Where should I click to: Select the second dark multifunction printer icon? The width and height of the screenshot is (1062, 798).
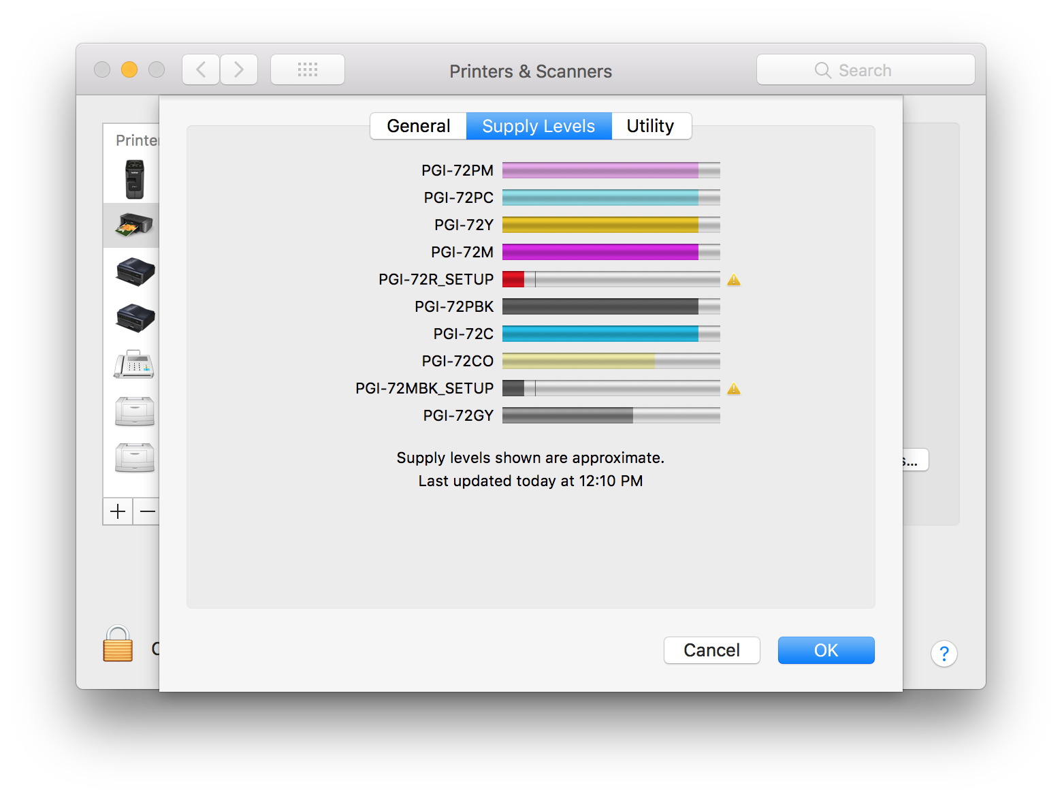coord(133,318)
